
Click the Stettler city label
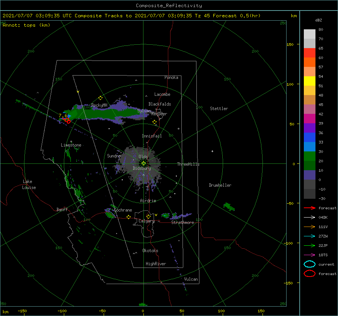(x=219, y=109)
